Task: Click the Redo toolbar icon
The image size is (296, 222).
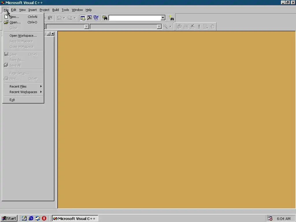Action: [70, 18]
